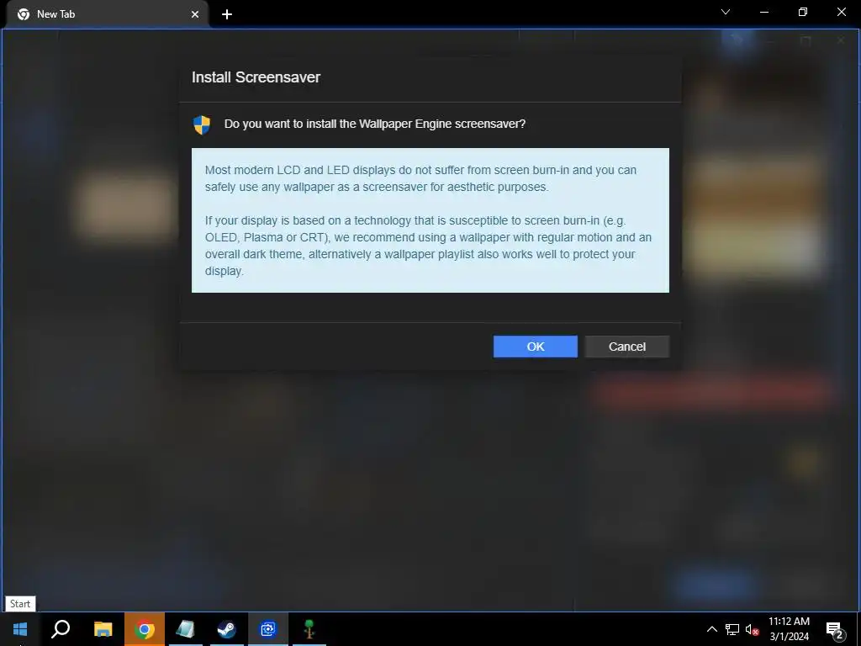Confirm screensaver install with OK

click(536, 347)
